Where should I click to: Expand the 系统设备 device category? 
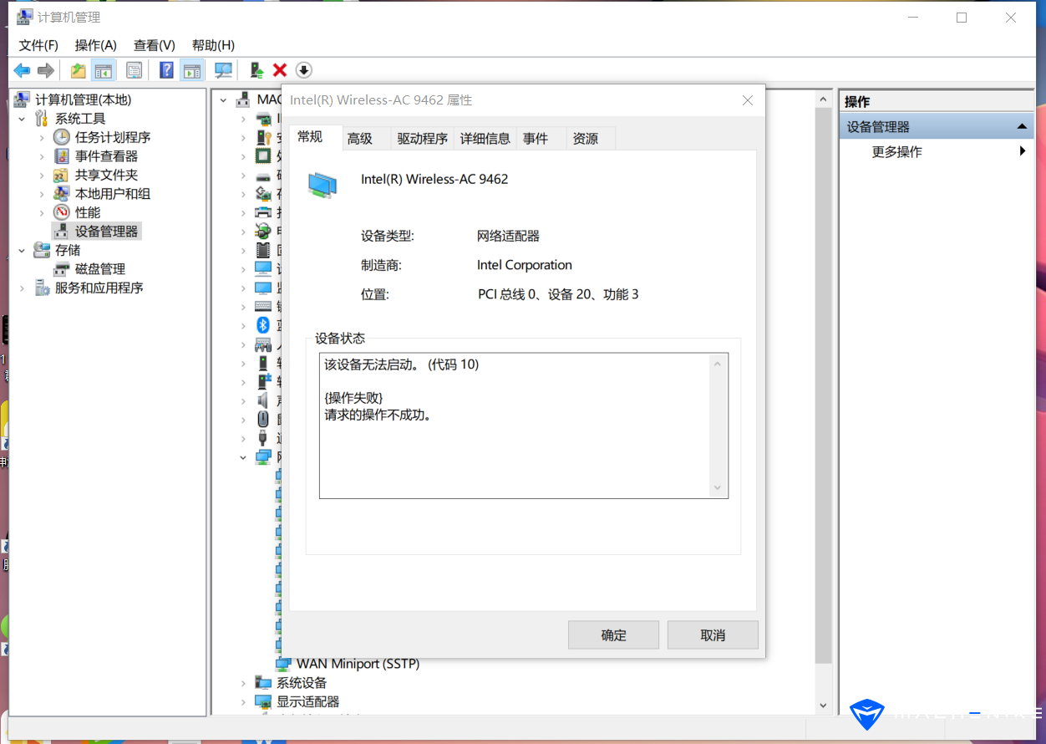pyautogui.click(x=243, y=683)
